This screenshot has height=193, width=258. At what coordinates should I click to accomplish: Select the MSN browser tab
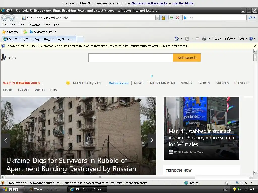coord(39,39)
